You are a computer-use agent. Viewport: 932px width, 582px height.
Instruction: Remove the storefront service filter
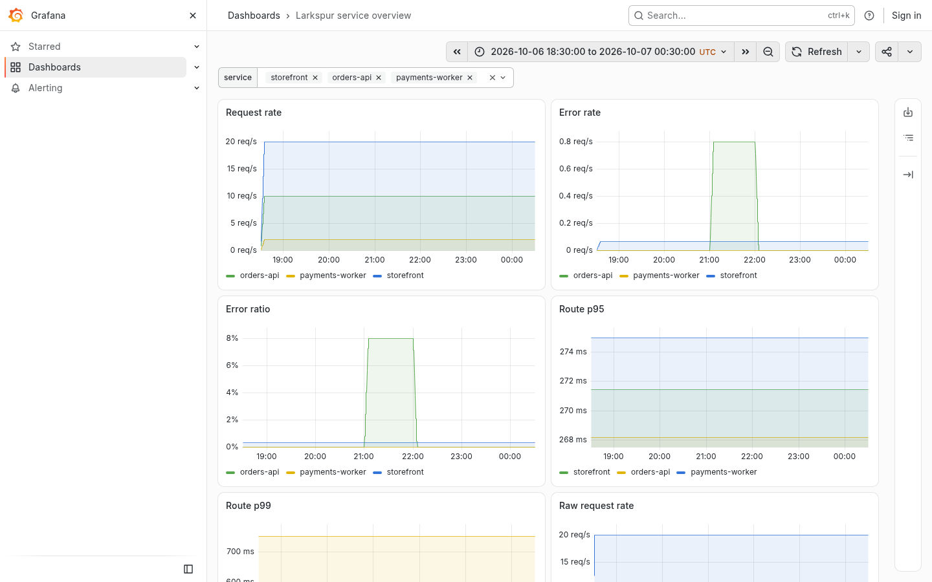point(315,78)
